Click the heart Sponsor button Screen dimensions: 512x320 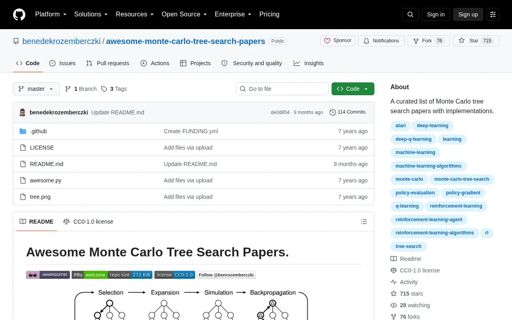338,41
